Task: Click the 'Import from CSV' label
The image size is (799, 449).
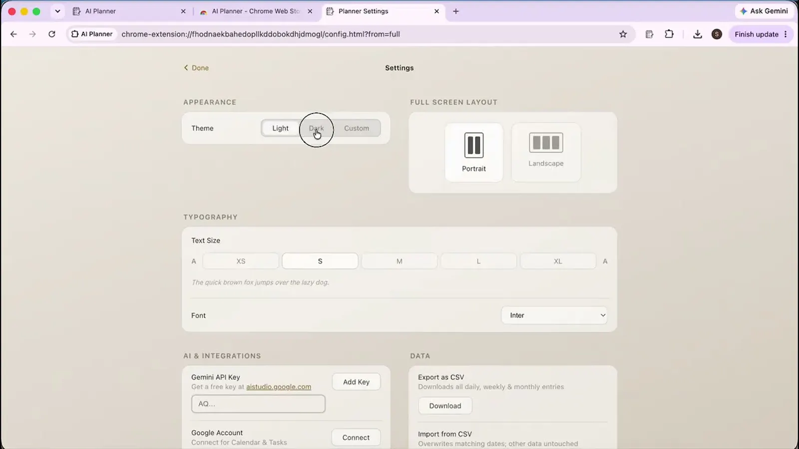Action: (445, 434)
